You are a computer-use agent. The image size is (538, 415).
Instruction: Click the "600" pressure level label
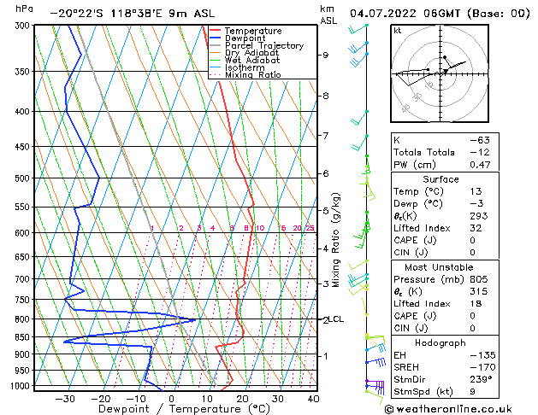24,233
